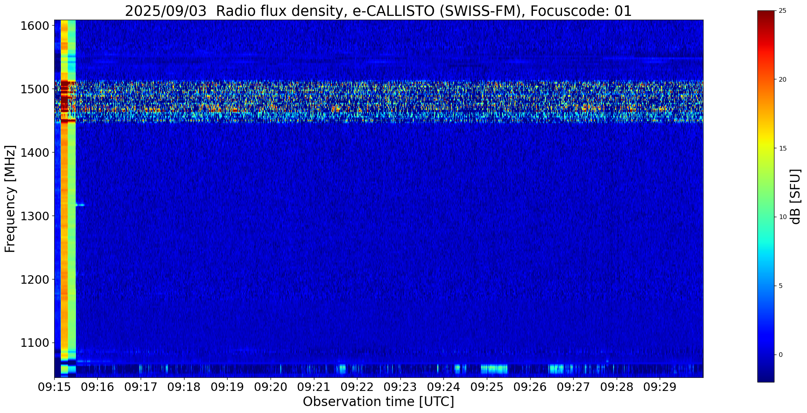Click the 1400 frequency tick label

click(x=35, y=153)
